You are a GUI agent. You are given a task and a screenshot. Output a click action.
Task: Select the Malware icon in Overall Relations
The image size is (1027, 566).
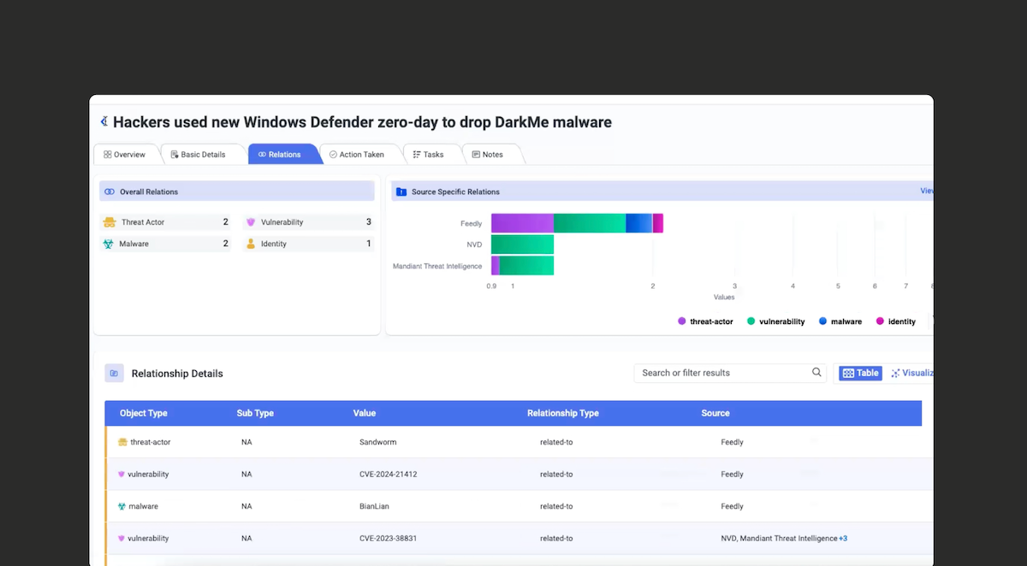point(109,243)
